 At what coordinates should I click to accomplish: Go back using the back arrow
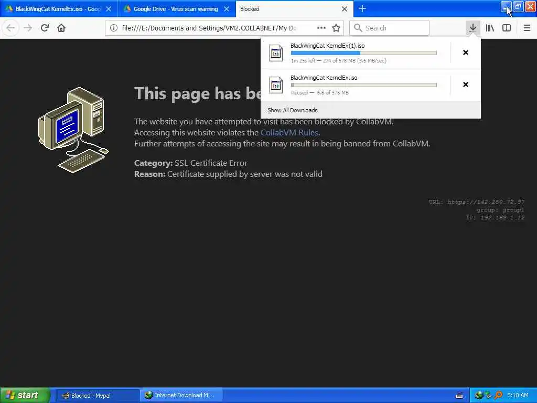[10, 28]
